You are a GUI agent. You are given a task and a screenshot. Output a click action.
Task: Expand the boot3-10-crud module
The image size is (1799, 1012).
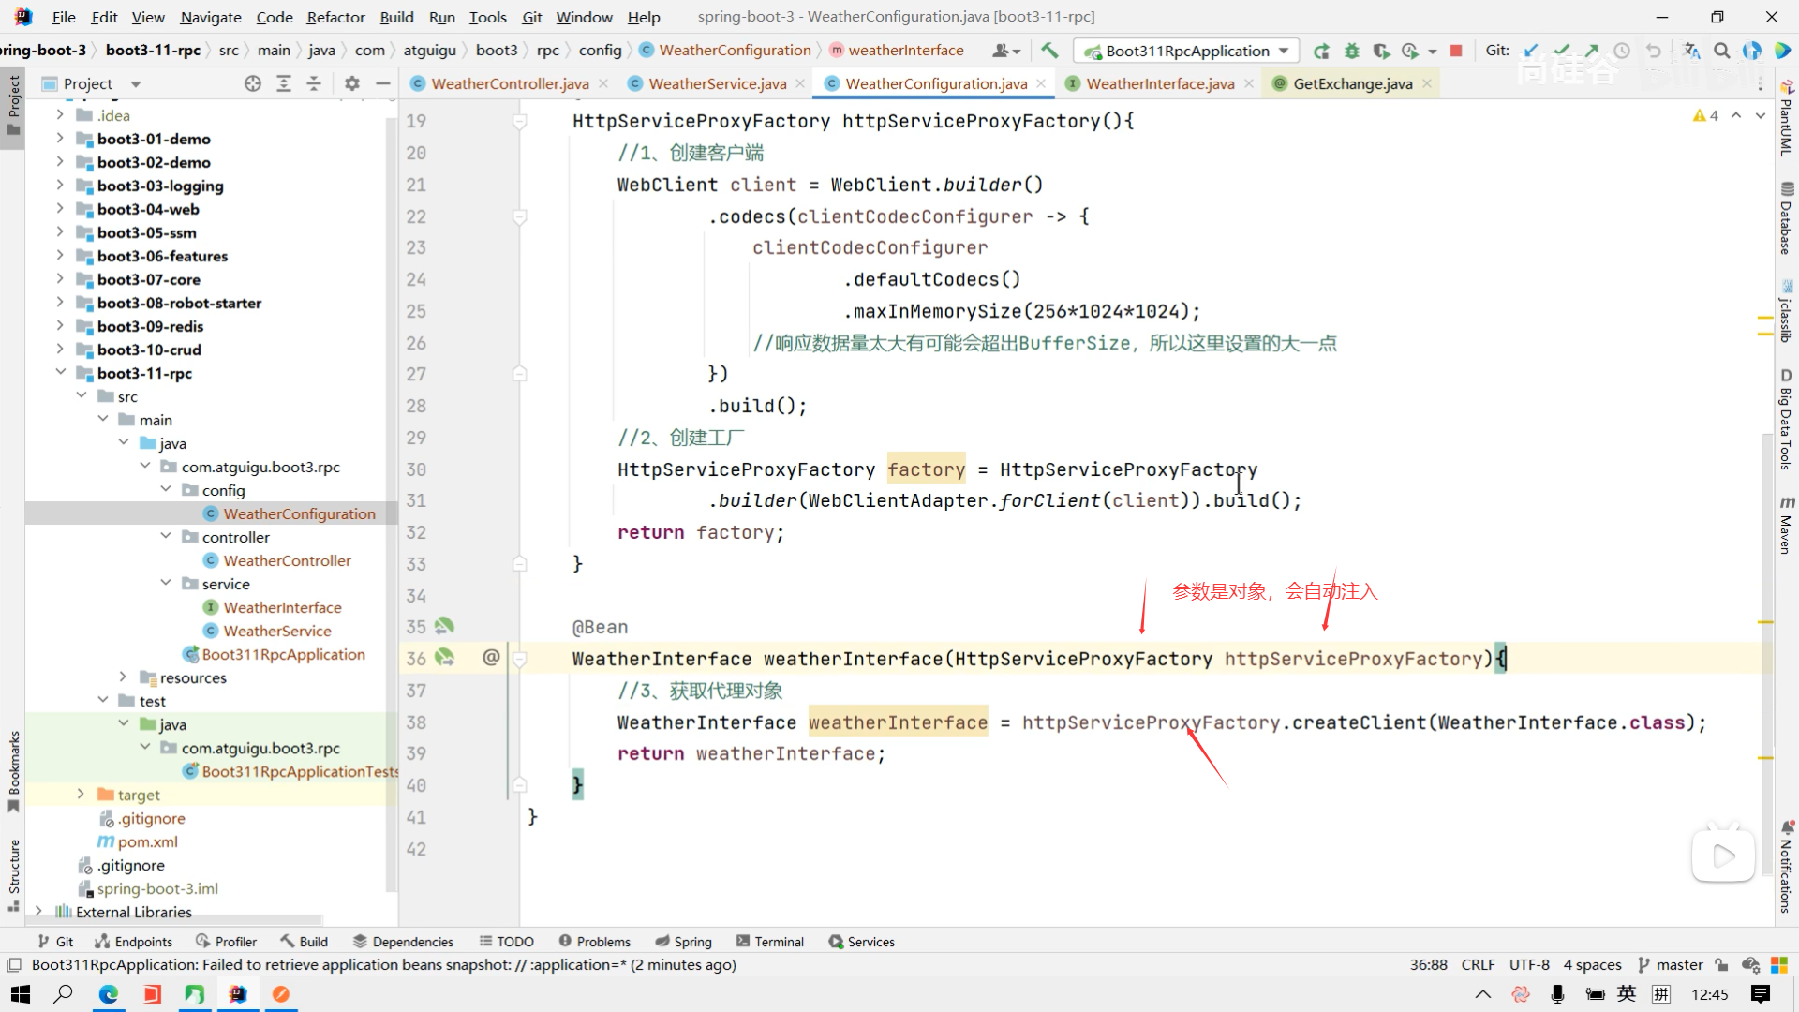click(x=60, y=350)
